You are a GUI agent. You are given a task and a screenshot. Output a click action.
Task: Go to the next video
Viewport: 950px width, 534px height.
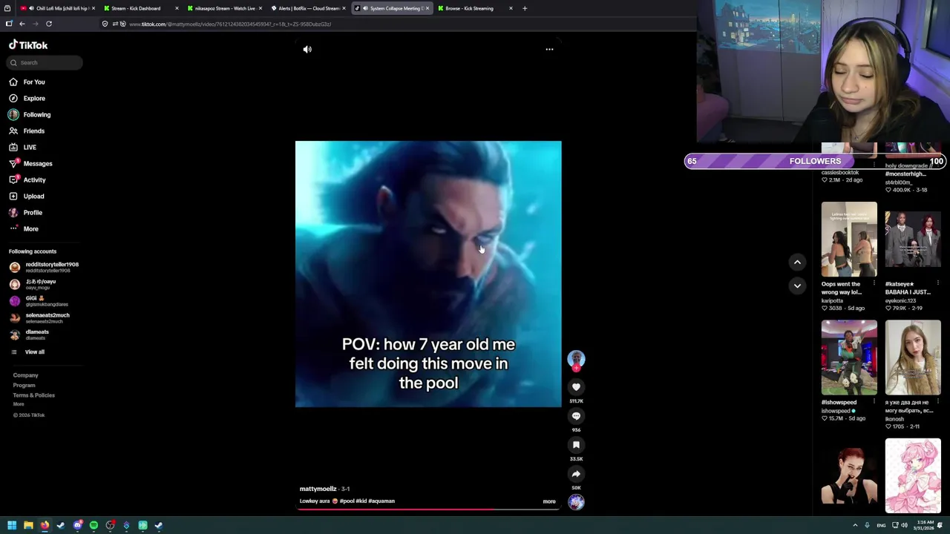click(797, 286)
